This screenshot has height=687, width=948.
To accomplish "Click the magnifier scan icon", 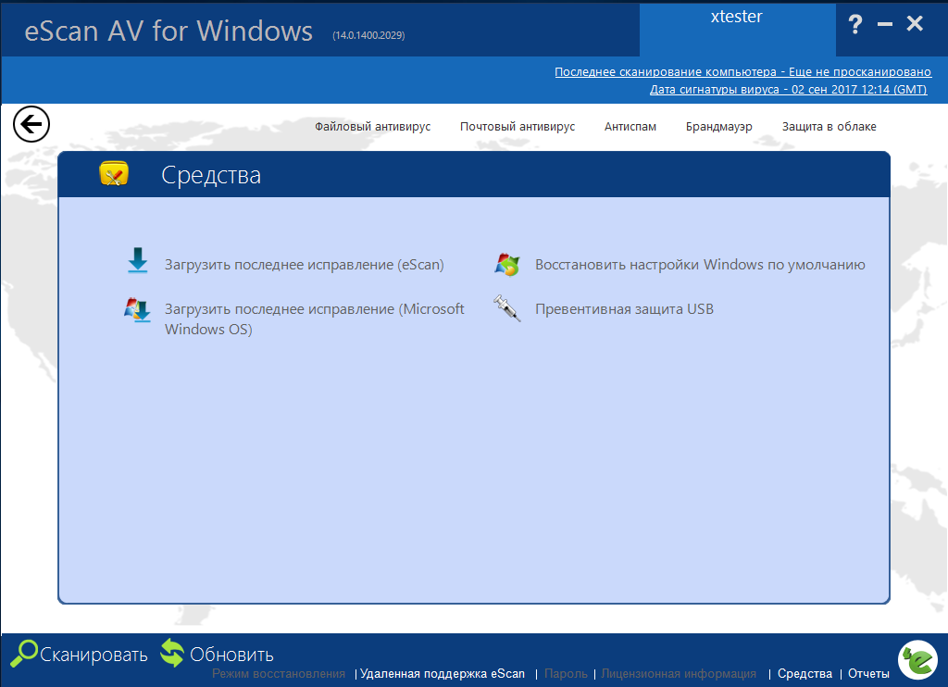I will click(24, 655).
